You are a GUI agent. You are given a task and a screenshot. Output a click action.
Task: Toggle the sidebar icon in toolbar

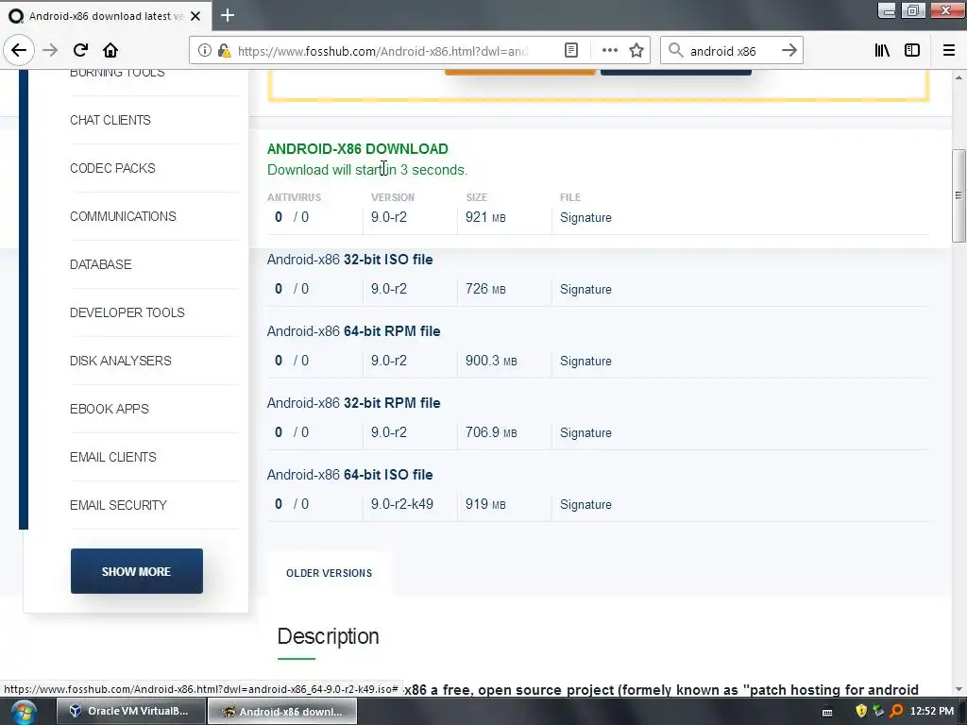912,51
